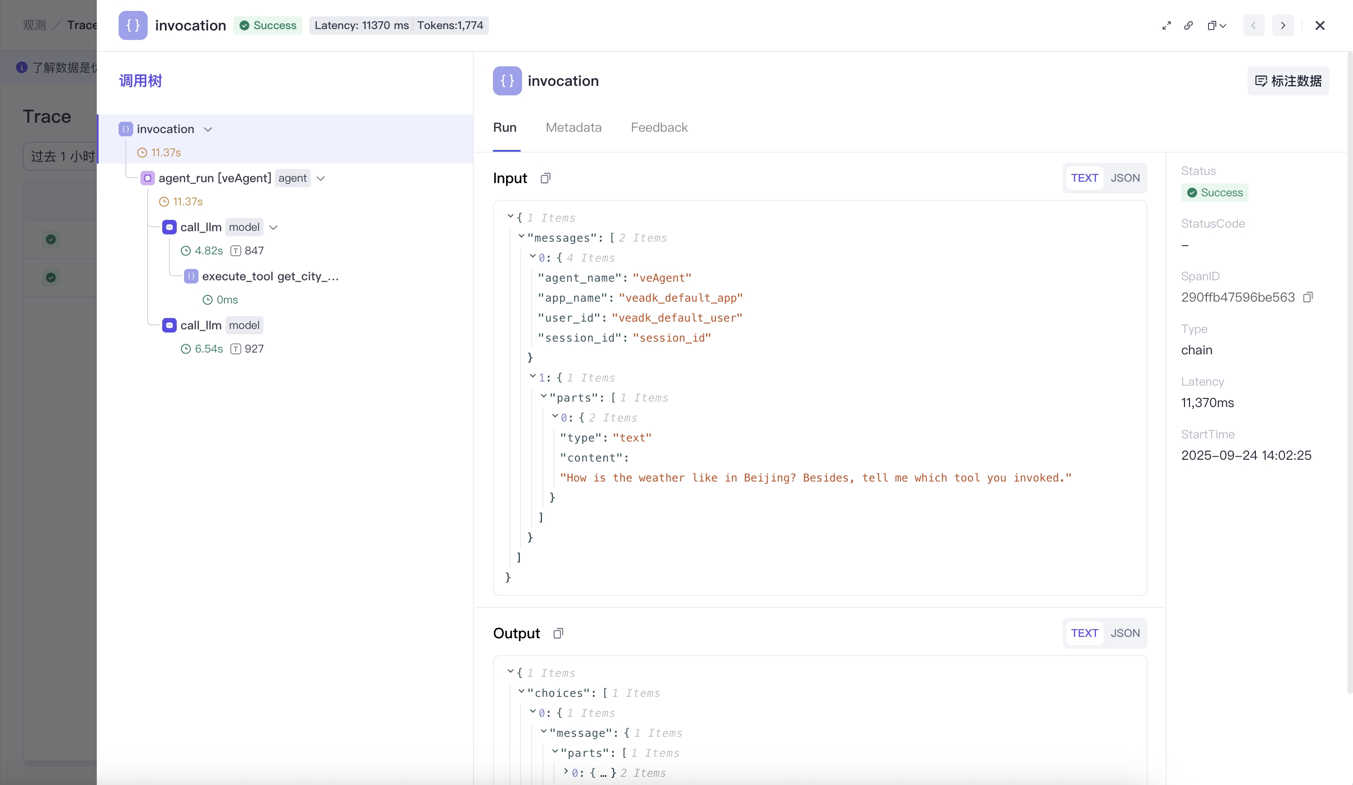Open the Feedback tab
This screenshot has width=1353, height=785.
click(659, 128)
